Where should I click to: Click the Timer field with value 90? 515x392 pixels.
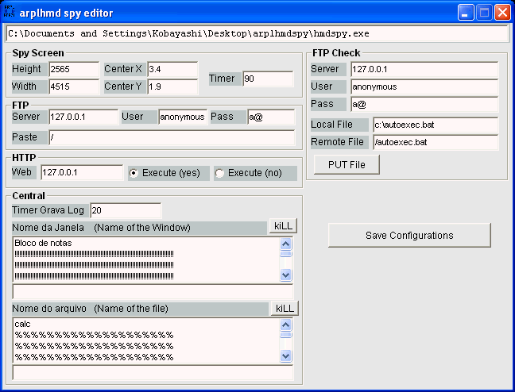coord(268,79)
